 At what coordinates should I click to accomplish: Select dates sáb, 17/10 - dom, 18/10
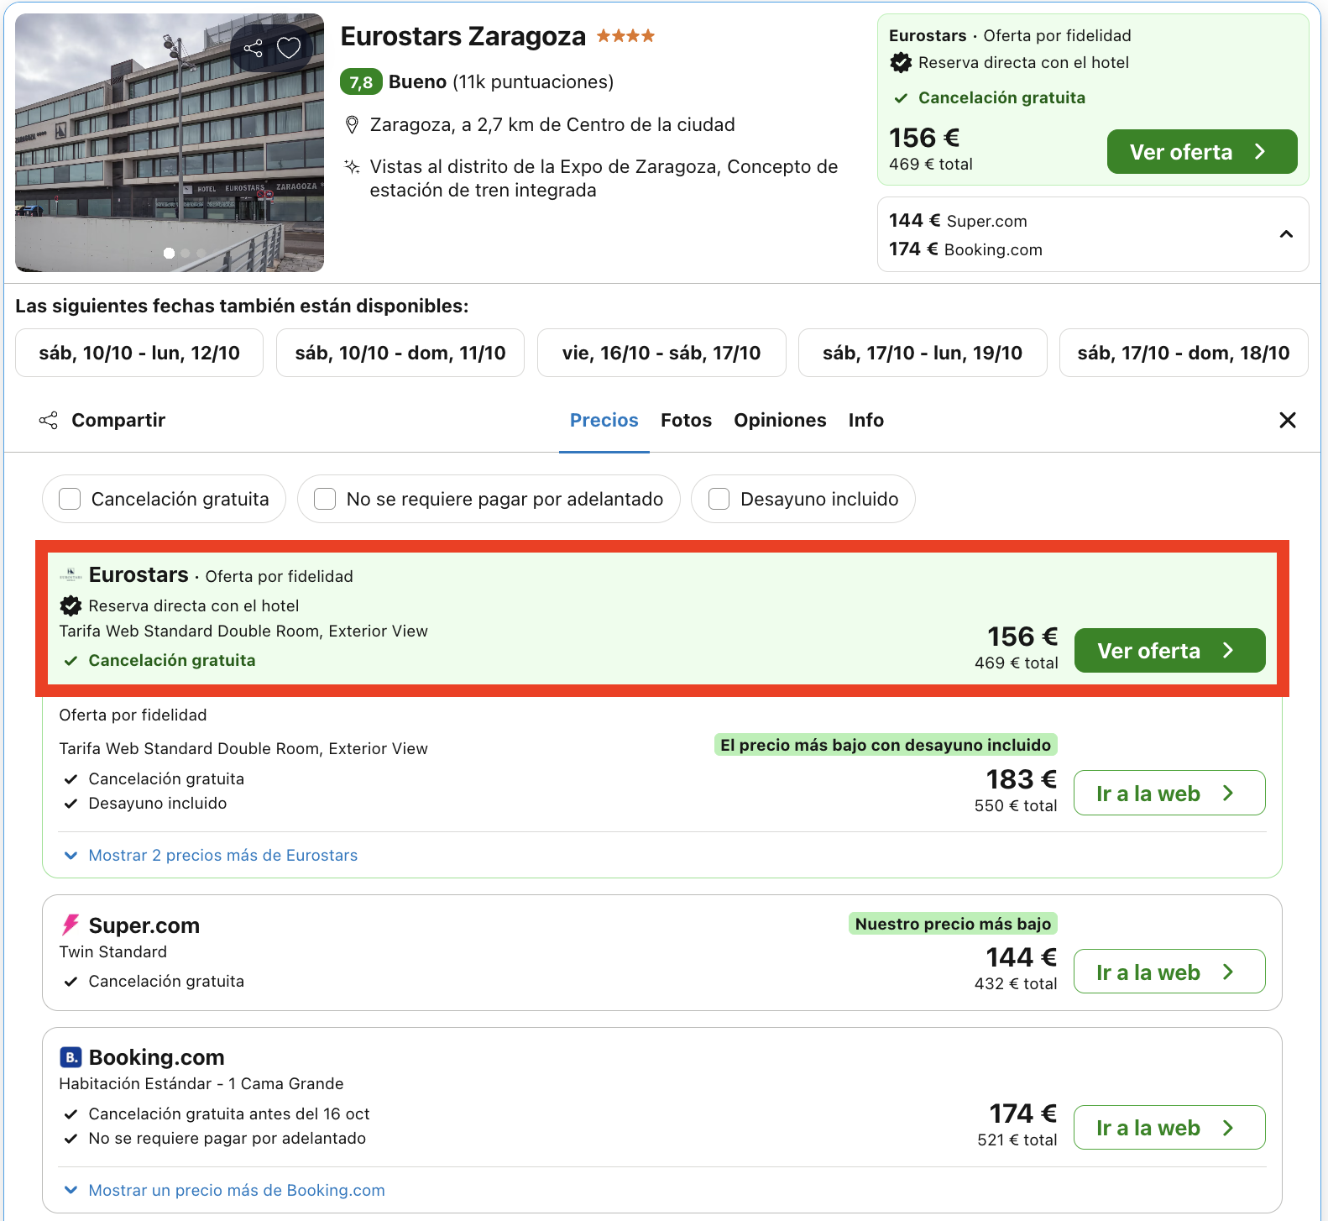pyautogui.click(x=1184, y=353)
